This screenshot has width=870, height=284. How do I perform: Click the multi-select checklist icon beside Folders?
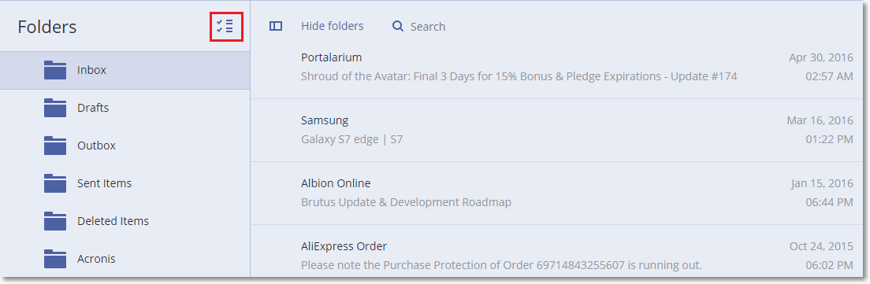225,26
